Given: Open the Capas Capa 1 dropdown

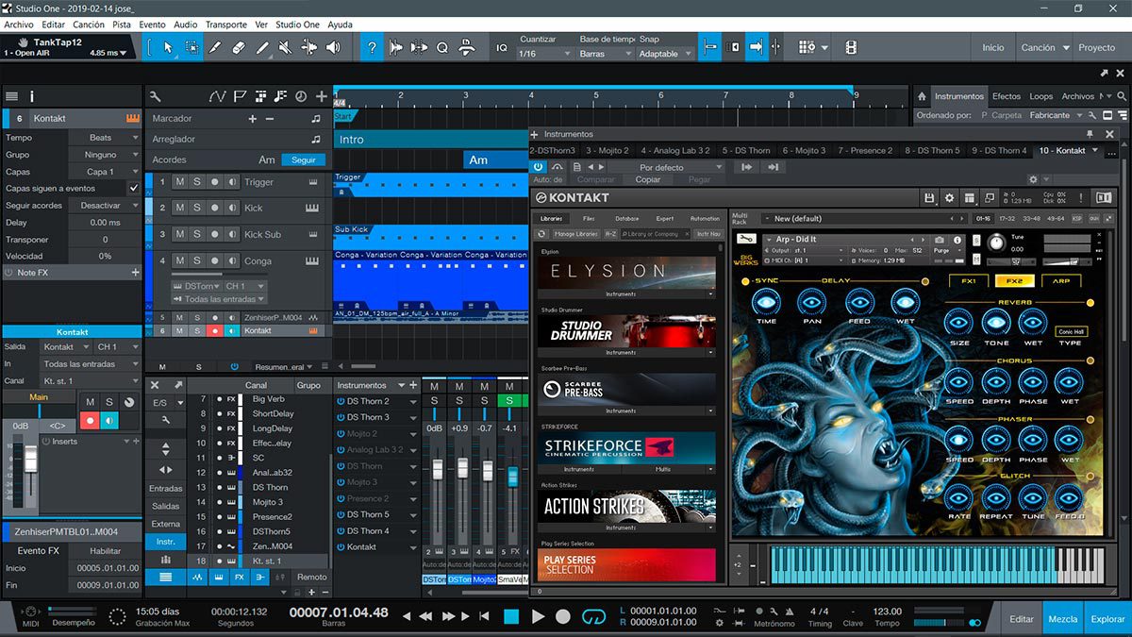Looking at the screenshot, I should [x=103, y=172].
